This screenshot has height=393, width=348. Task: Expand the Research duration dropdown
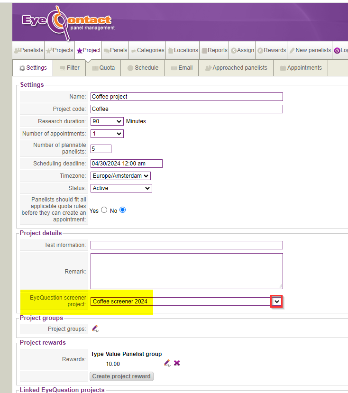click(x=107, y=121)
